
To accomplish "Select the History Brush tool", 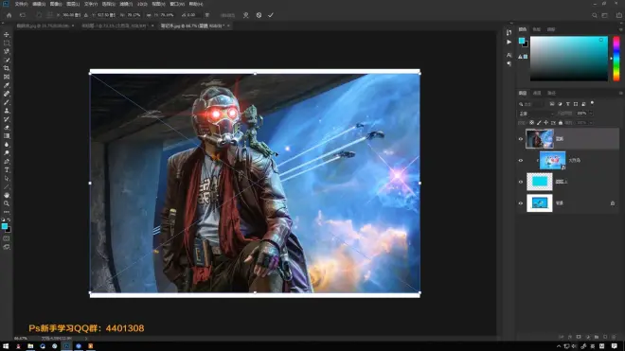I will (7, 119).
